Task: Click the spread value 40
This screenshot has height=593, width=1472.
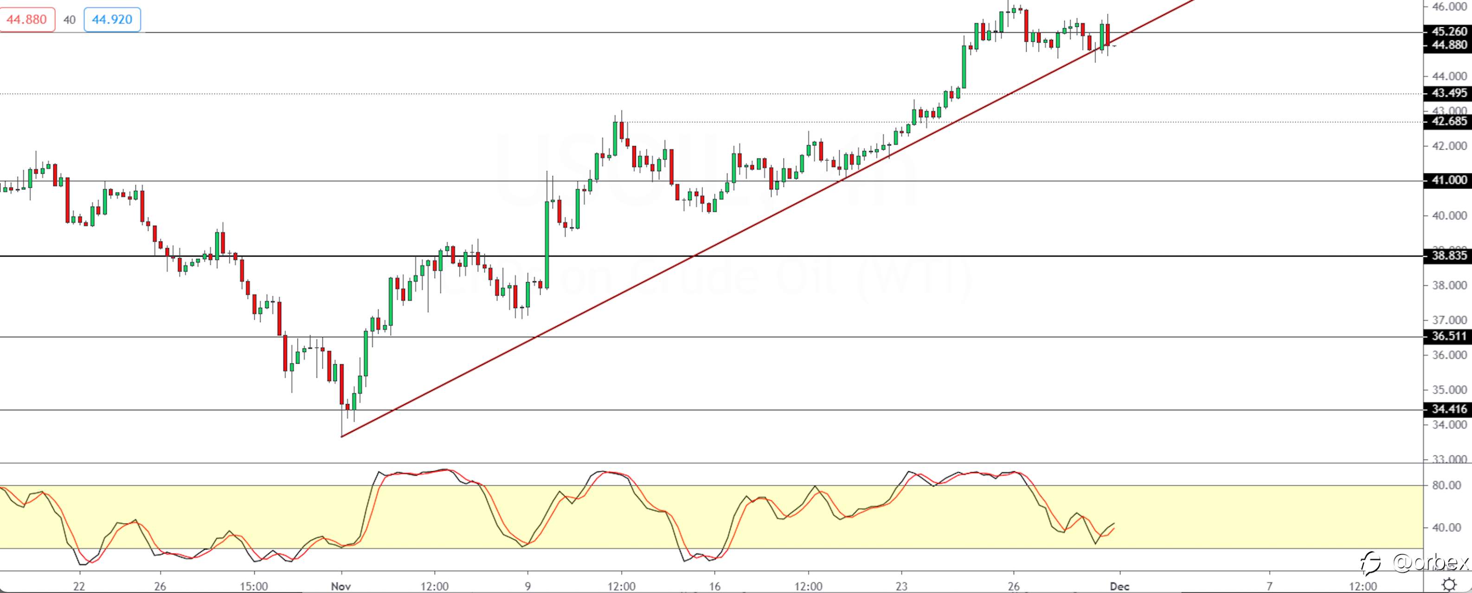Action: [69, 20]
